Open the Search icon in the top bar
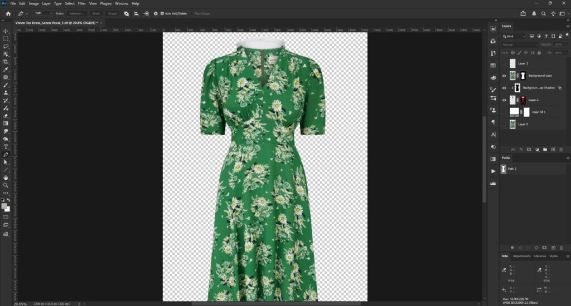The width and height of the screenshot is (571, 306). click(x=543, y=13)
